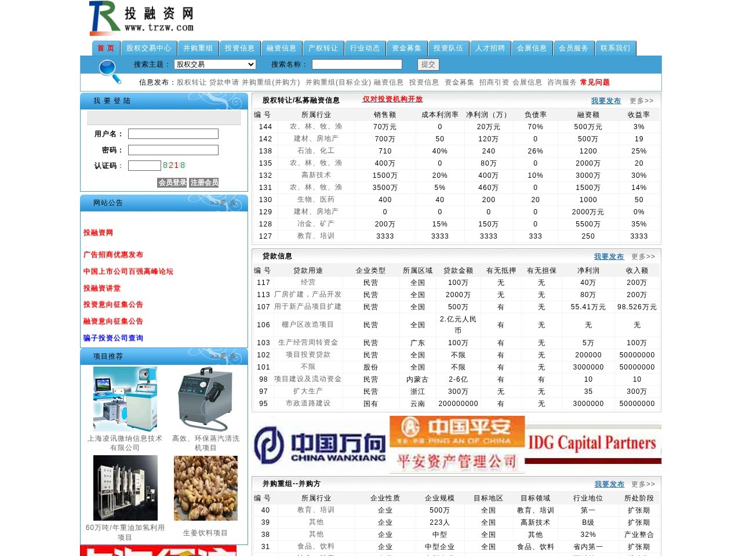The height and width of the screenshot is (556, 742).
Task: Open merger row 31 食品、饮料
Action: tap(316, 546)
